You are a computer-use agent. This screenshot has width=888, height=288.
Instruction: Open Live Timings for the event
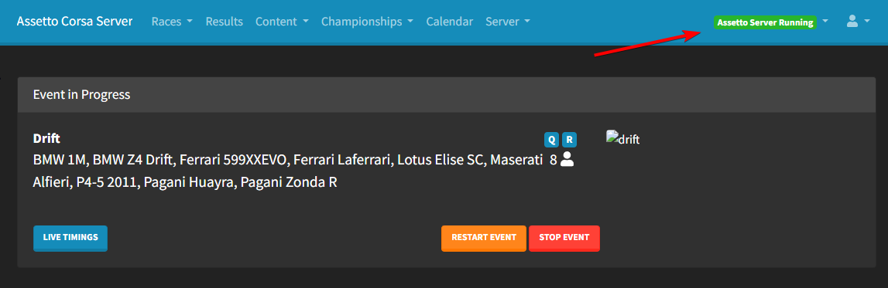click(70, 238)
